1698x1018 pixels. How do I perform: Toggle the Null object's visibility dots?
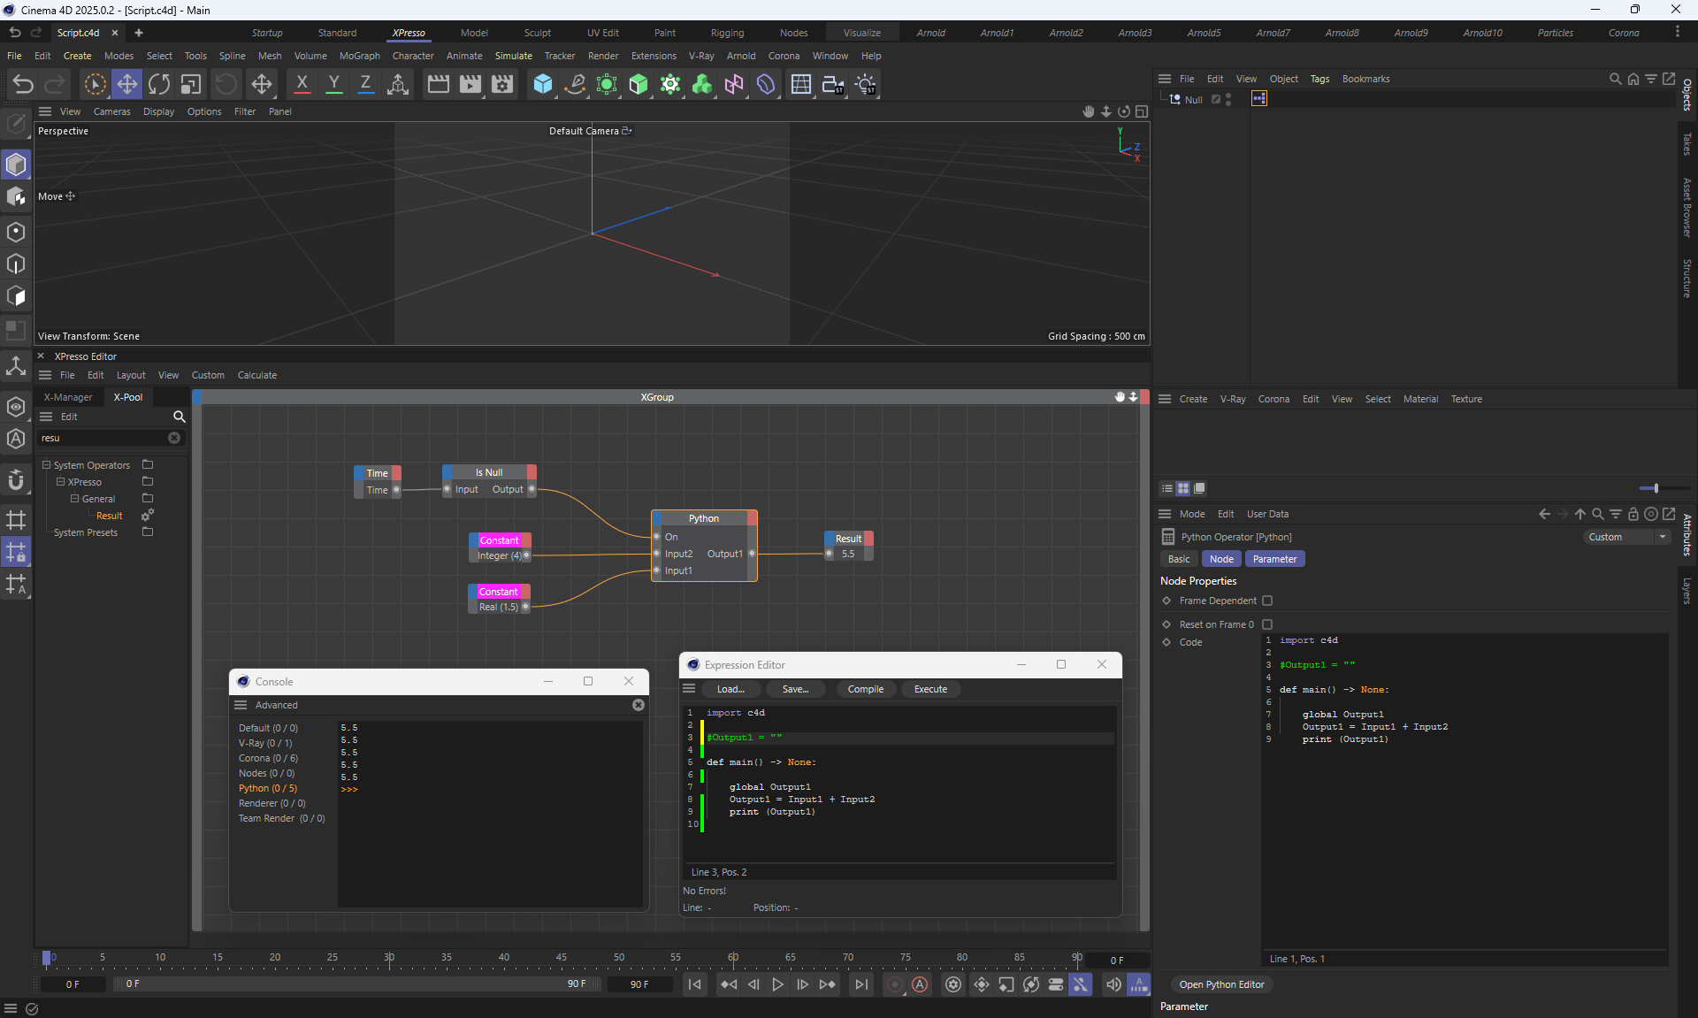[x=1228, y=100]
